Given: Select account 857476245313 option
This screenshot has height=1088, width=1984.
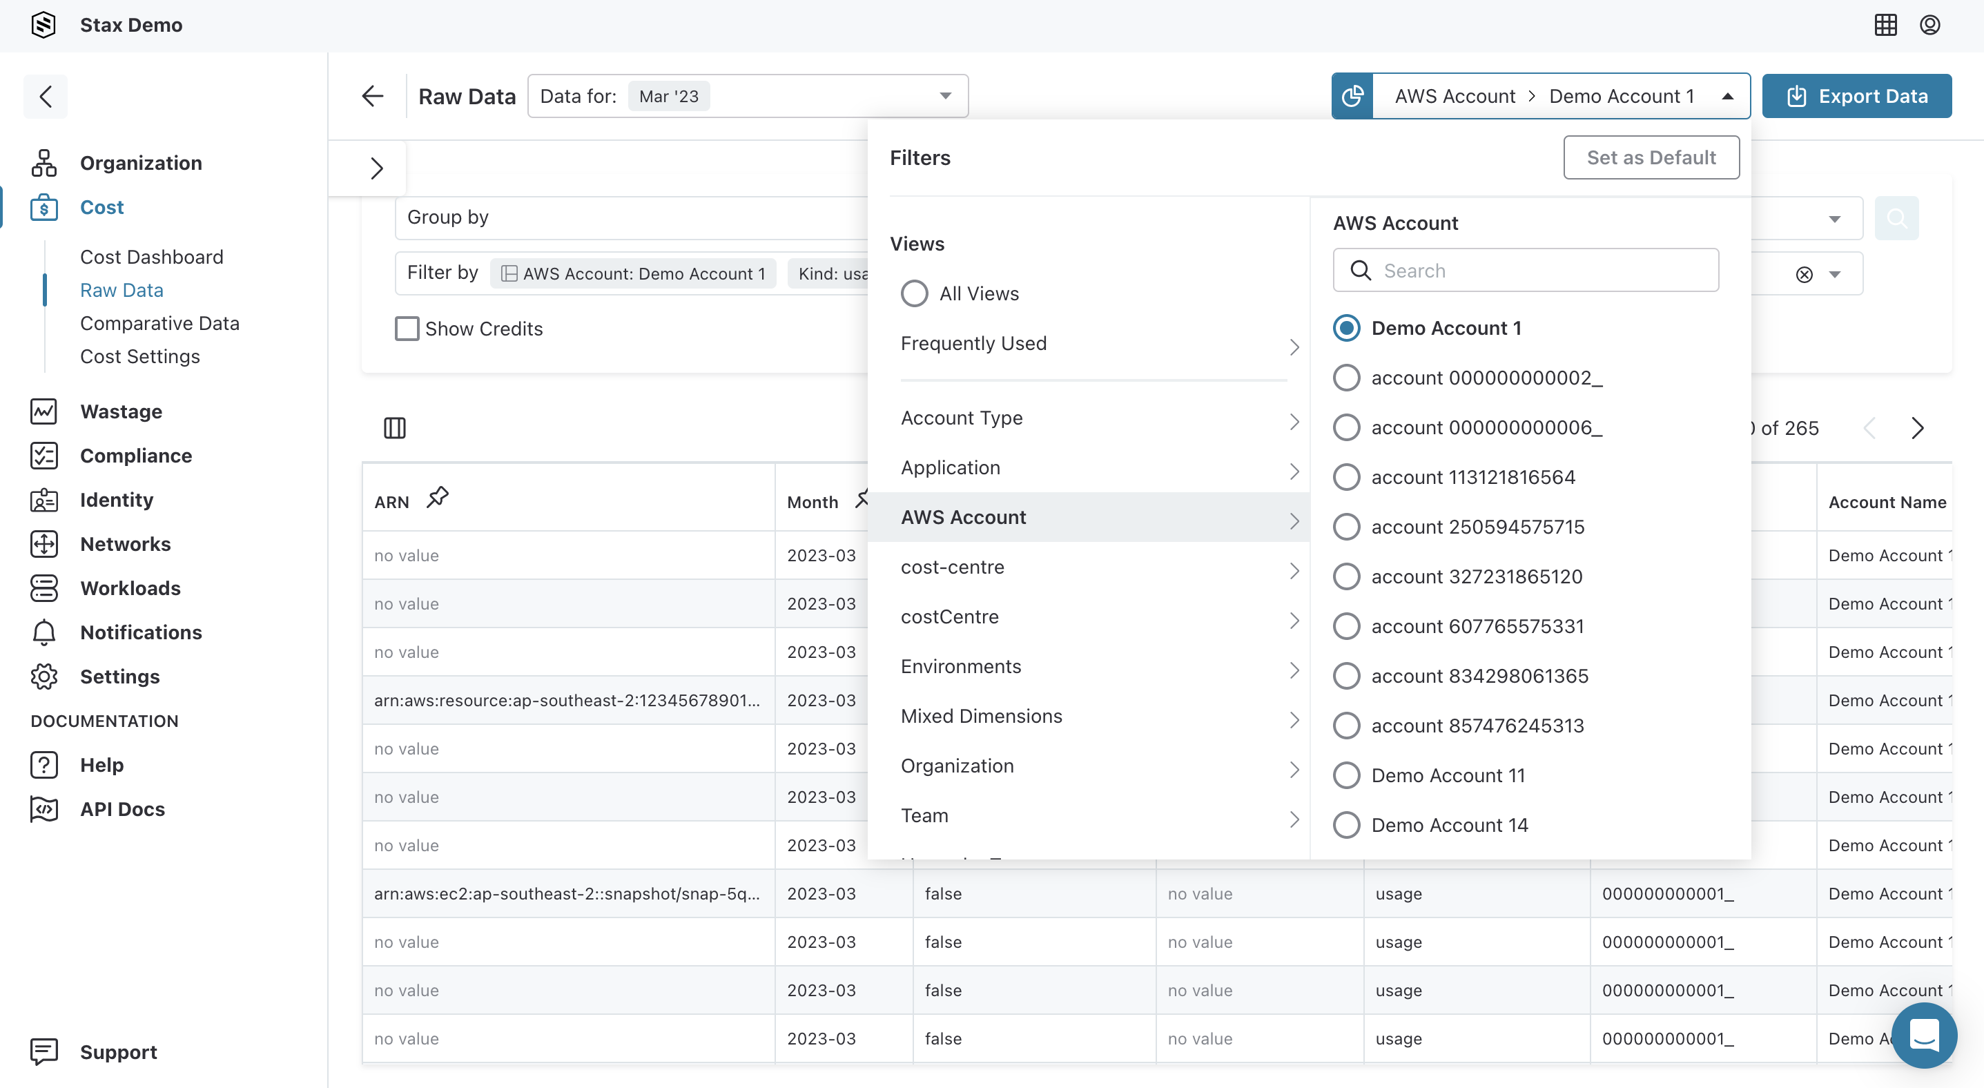Looking at the screenshot, I should (1458, 726).
